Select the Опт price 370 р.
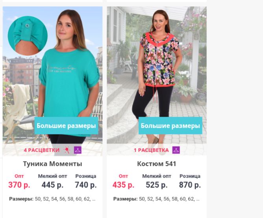 pyautogui.click(x=19, y=185)
